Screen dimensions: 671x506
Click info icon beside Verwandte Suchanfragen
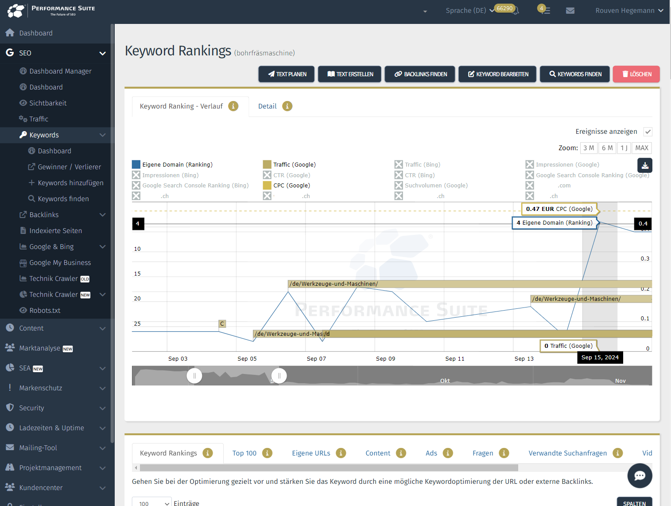tap(617, 453)
